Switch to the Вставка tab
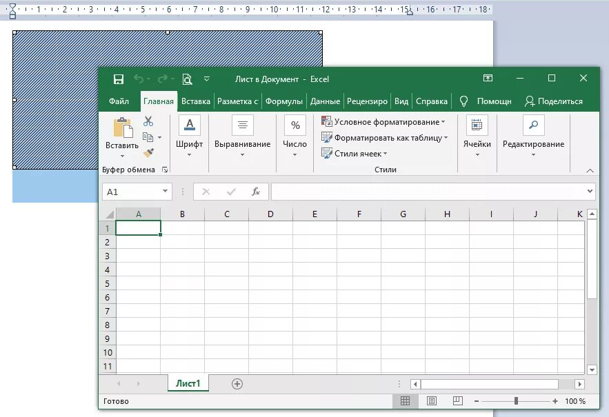The height and width of the screenshot is (417, 609). pyautogui.click(x=196, y=101)
